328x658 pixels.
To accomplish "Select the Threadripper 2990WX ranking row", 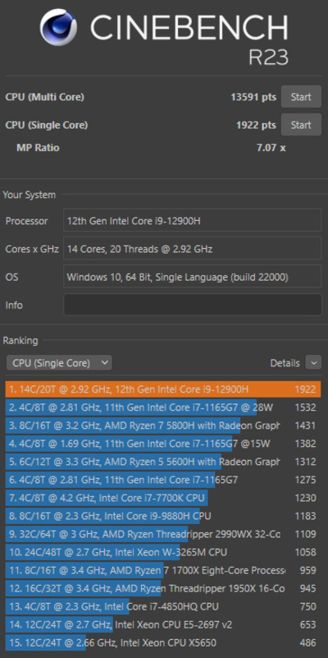I will [x=163, y=534].
